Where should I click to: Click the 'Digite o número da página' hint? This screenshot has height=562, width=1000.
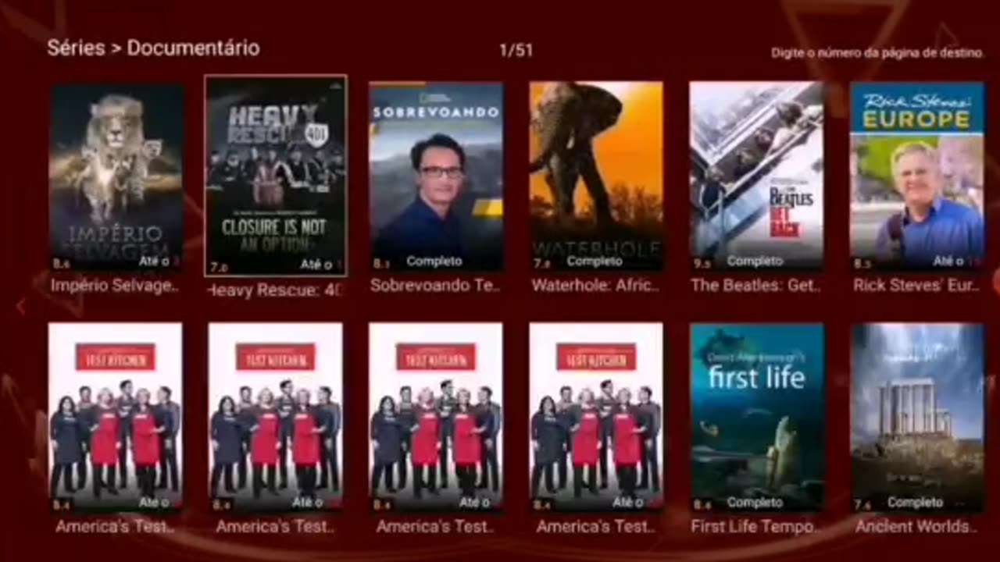pos(877,53)
